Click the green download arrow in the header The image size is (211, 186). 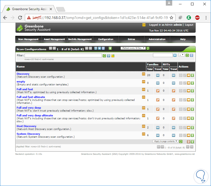[x=110, y=48]
